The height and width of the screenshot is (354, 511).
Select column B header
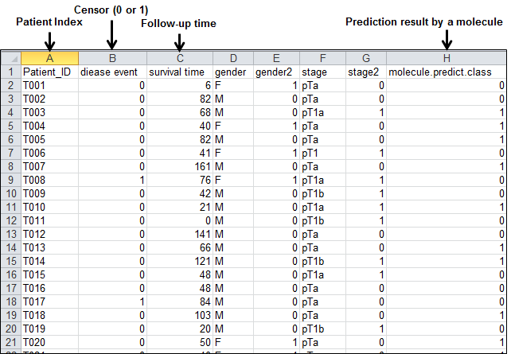coord(112,58)
